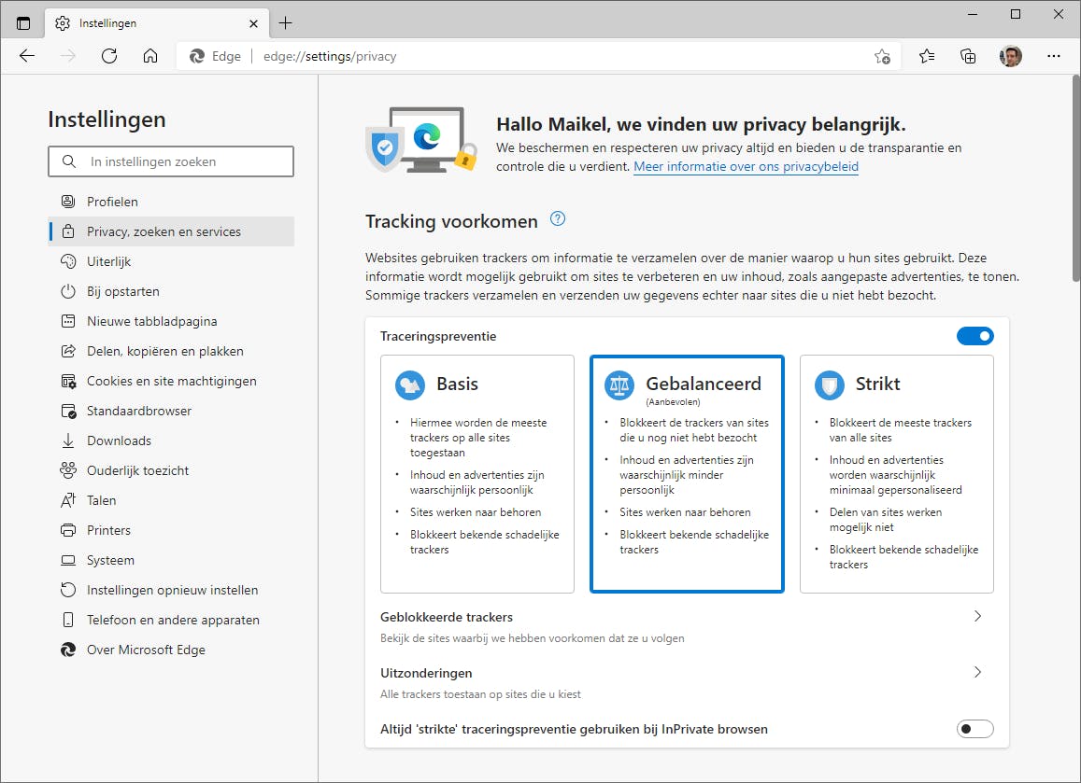Expand the Geblokkeerde trackers row
The height and width of the screenshot is (783, 1081).
977,616
